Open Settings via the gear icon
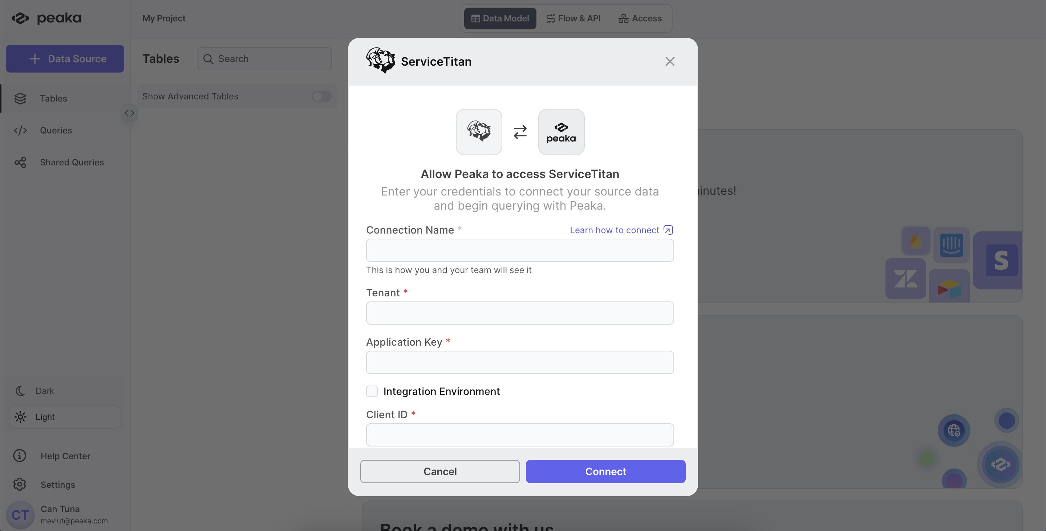This screenshot has width=1046, height=531. [x=20, y=484]
